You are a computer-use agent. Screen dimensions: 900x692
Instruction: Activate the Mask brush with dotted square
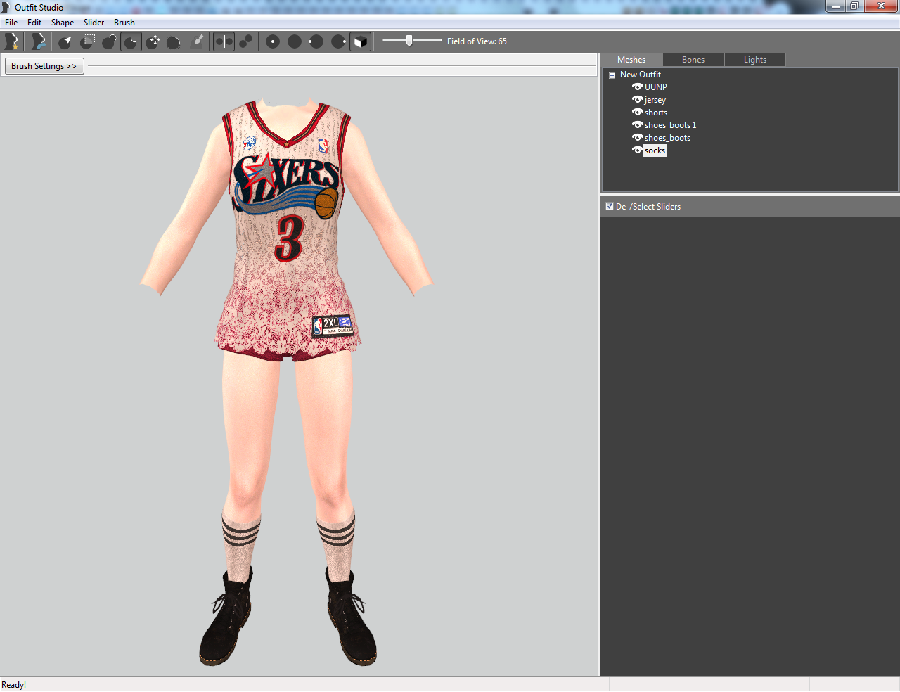coord(87,41)
